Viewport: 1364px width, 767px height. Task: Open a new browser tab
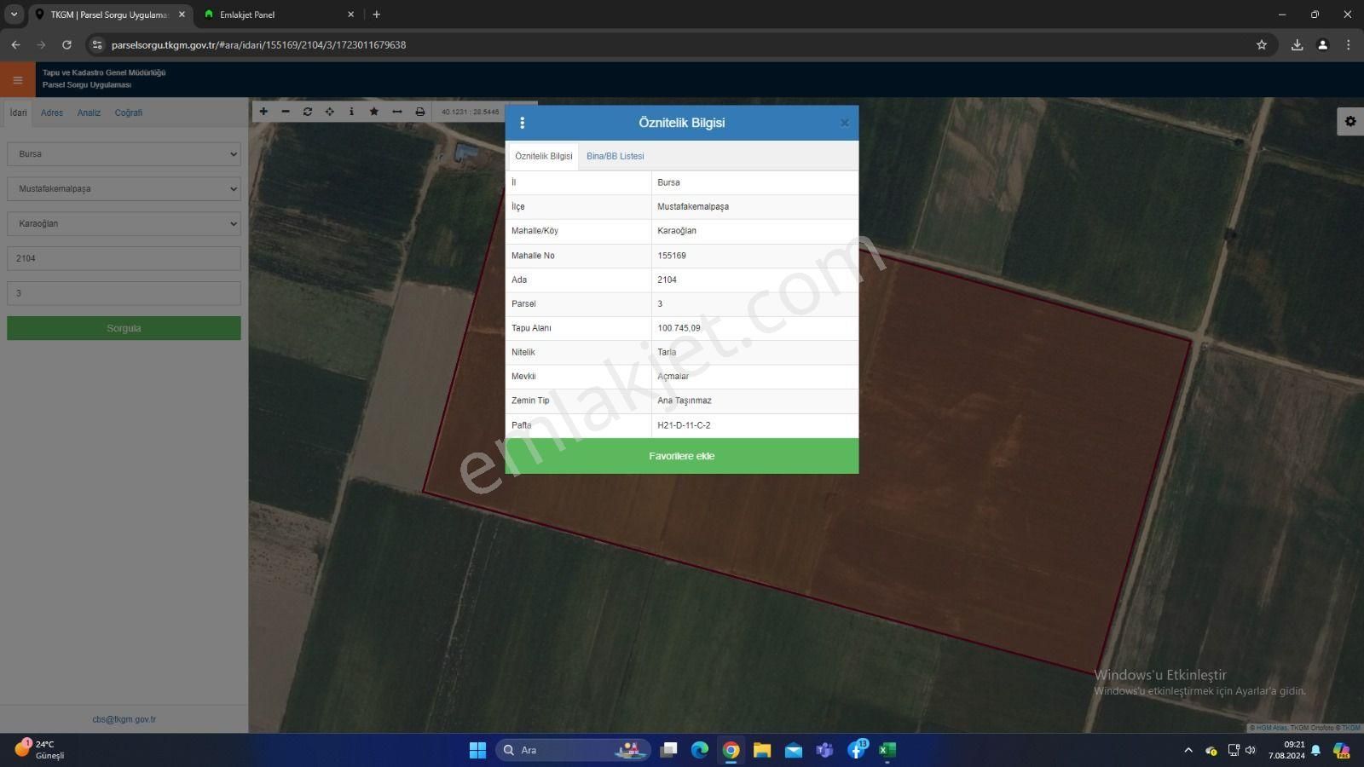pyautogui.click(x=376, y=14)
